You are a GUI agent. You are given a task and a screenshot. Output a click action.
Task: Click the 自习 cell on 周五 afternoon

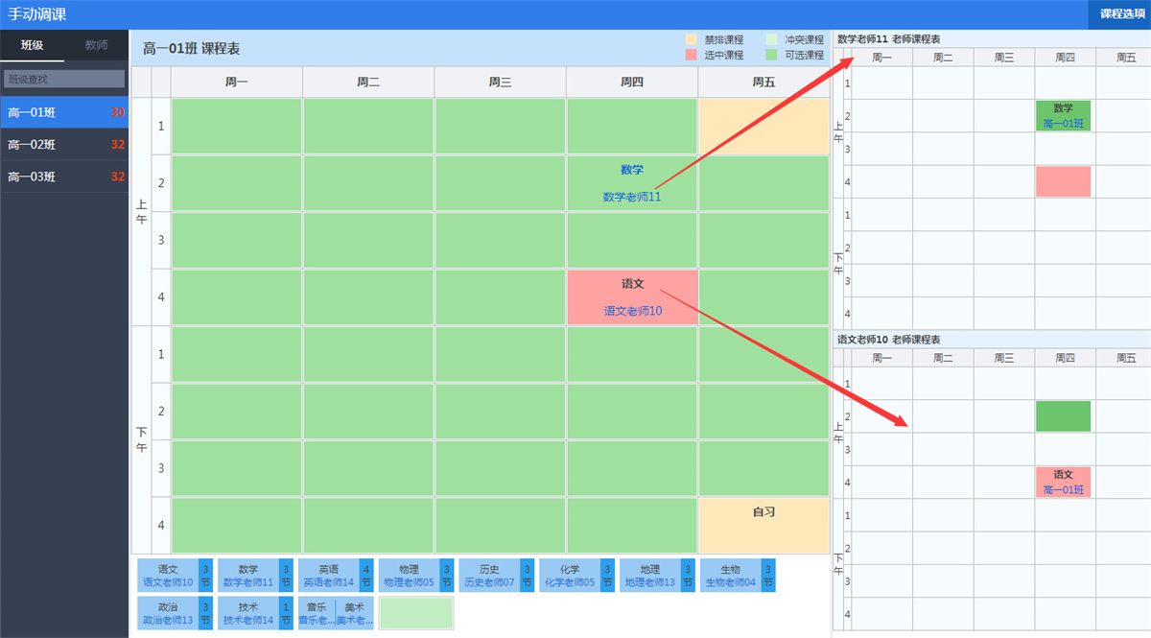tap(763, 525)
